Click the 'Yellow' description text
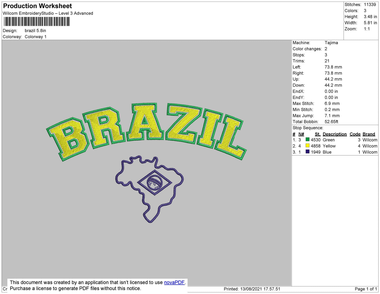 (x=329, y=146)
